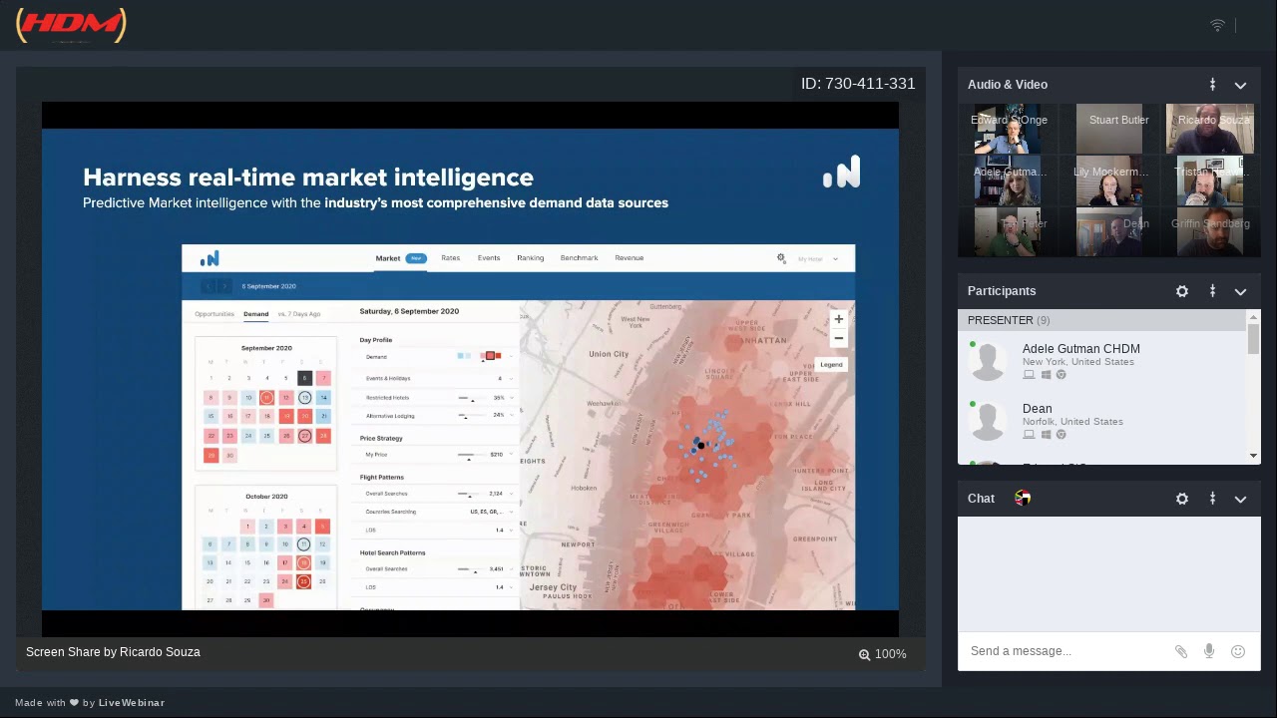
Task: Open Participants panel settings gear
Action: click(x=1182, y=291)
